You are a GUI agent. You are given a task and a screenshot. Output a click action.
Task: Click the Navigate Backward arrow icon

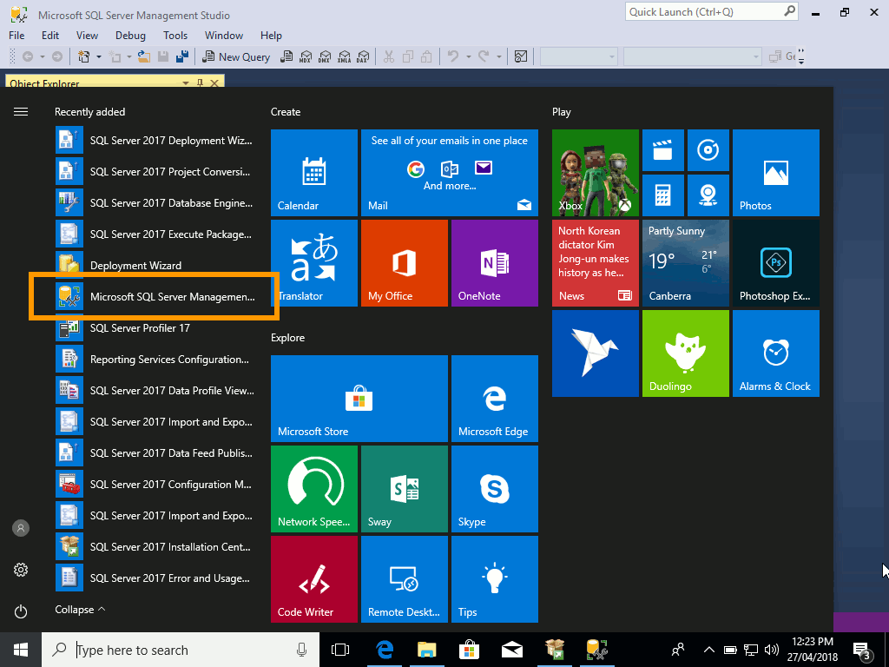coord(28,56)
